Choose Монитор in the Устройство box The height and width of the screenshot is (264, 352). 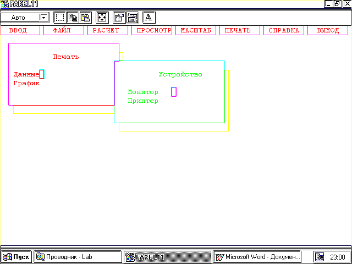(143, 92)
